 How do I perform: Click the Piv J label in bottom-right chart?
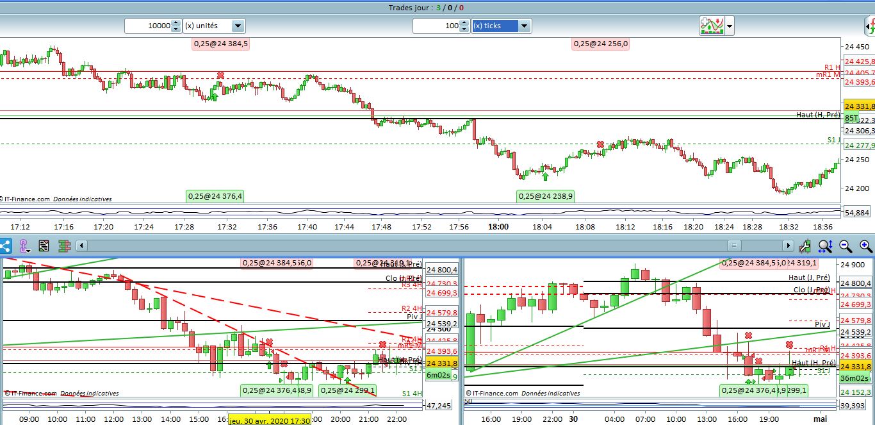click(822, 324)
